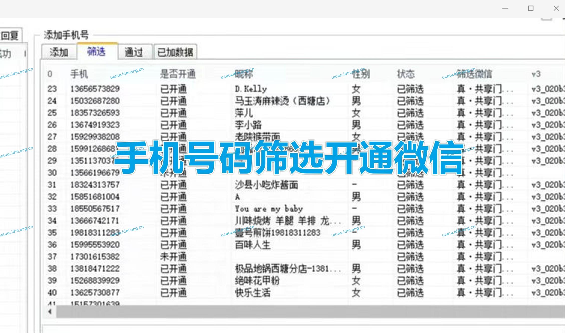The height and width of the screenshot is (333, 565).
Task: Maximize the application window
Action: click(531, 8)
